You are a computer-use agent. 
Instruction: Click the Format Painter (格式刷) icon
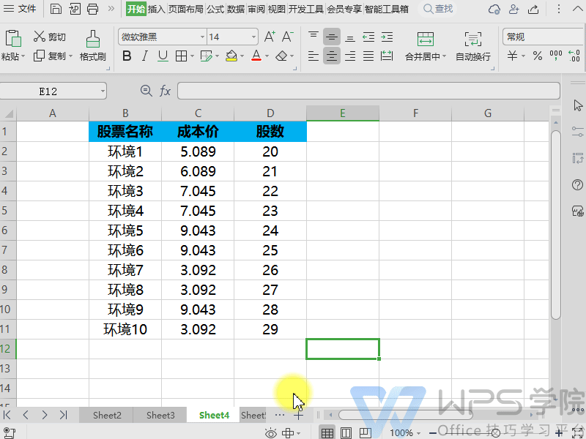pyautogui.click(x=92, y=39)
